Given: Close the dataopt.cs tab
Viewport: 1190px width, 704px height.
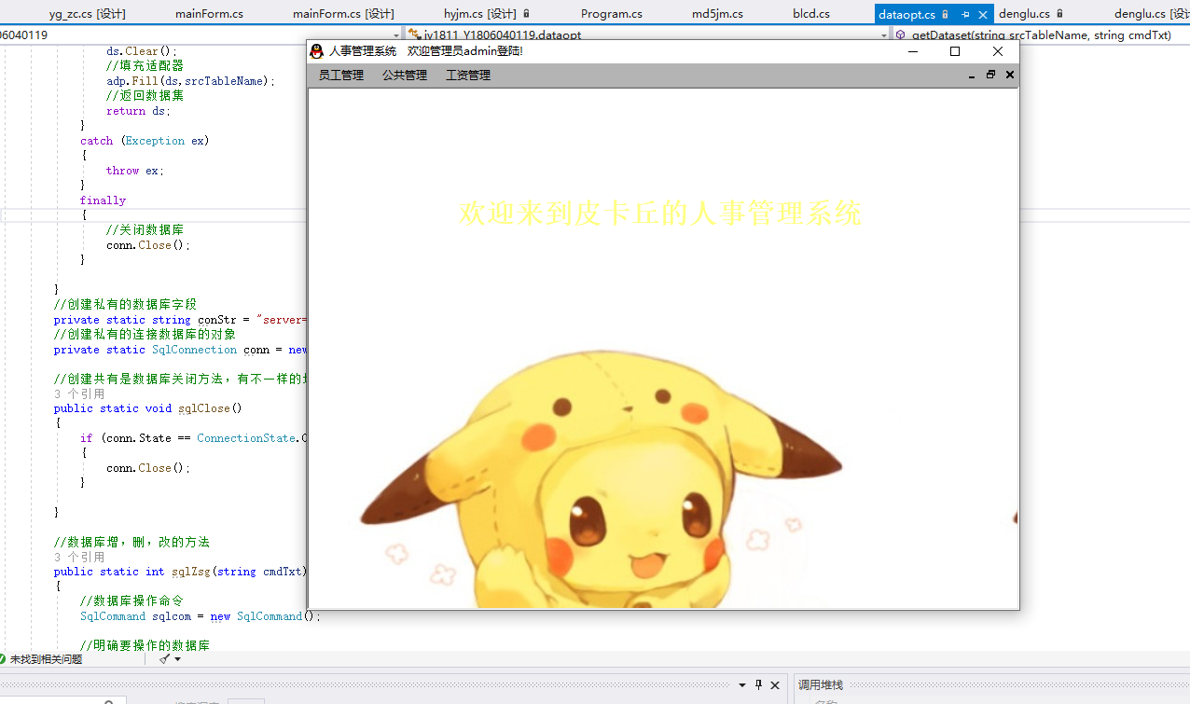Looking at the screenshot, I should point(983,14).
